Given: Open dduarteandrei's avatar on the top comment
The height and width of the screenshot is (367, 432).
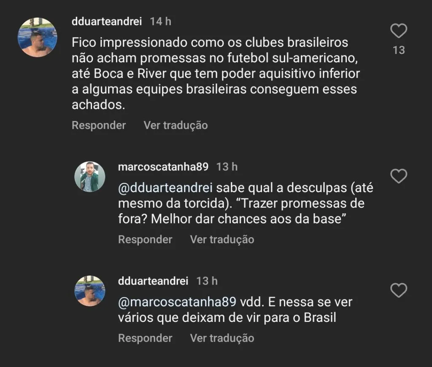Looking at the screenshot, I should click(x=37, y=38).
